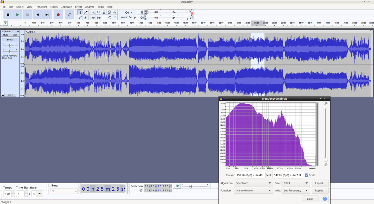Click the Trim audio outside selection icon
374x204 pixels.
point(93,17)
